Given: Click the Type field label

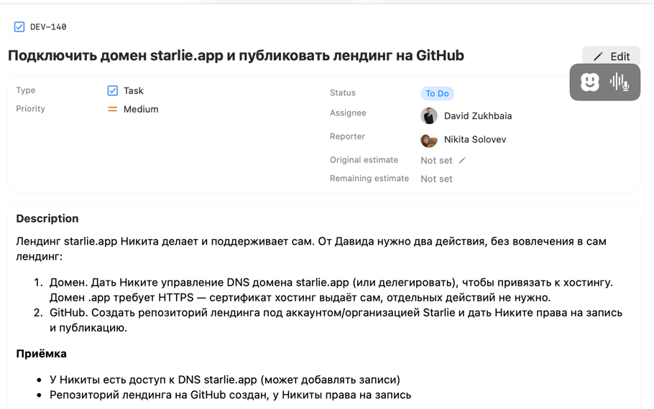Looking at the screenshot, I should [x=25, y=90].
